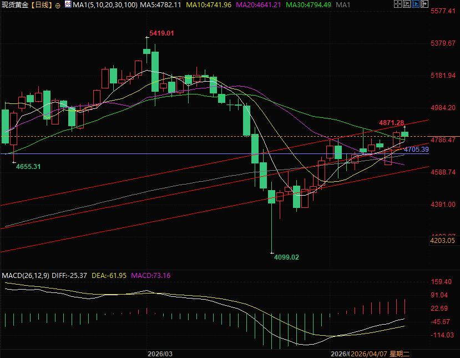Click the -114.03 MACD axis label
The width and height of the screenshot is (460, 358).
(441, 335)
